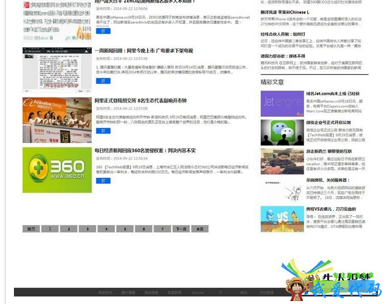Click the IT tag under the Alibaba NYSE article
Viewport: 392px width, 304px height.
(x=103, y=131)
